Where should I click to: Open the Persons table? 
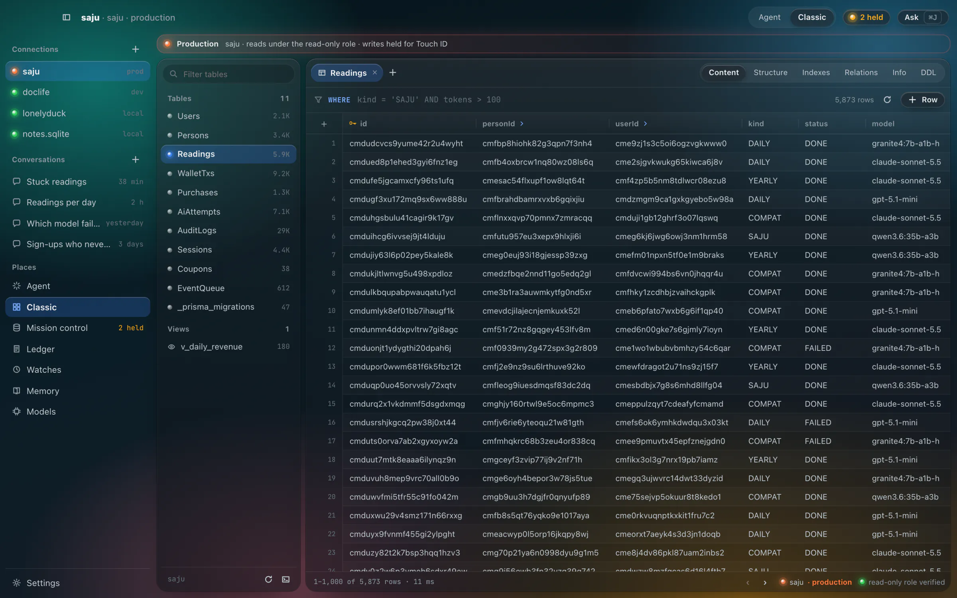point(228,135)
